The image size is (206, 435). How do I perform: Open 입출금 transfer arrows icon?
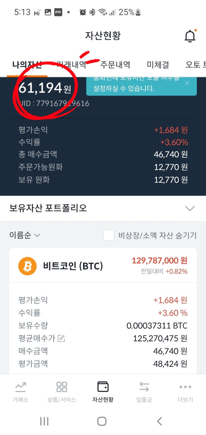(144, 387)
